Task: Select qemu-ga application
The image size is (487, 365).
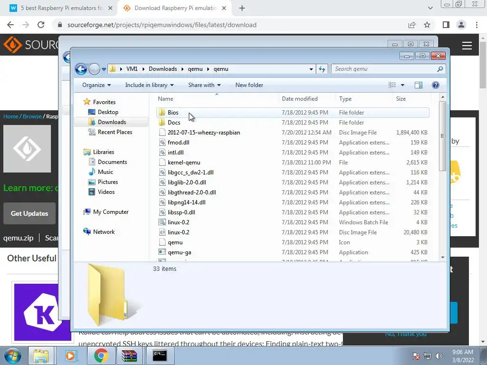Action: [x=292, y=252]
